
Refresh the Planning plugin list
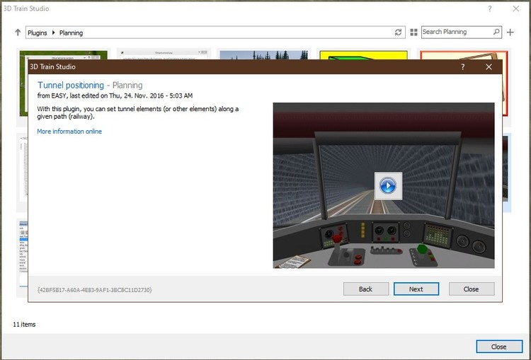tap(398, 32)
